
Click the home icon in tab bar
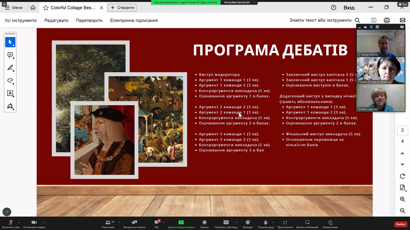[x=33, y=8]
